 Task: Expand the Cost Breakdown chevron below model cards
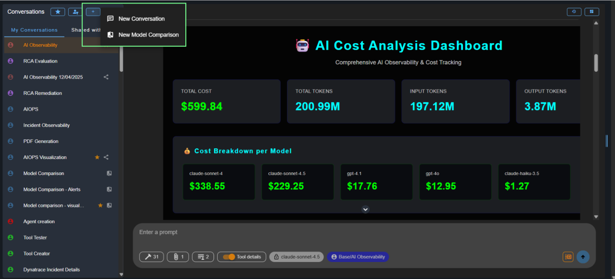(x=365, y=209)
